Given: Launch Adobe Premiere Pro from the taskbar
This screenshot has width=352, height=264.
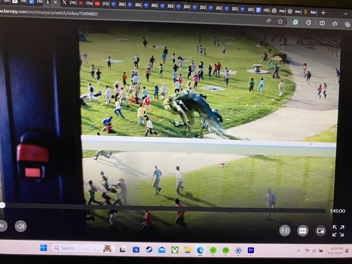Looking at the screenshot, I should coord(251,250).
